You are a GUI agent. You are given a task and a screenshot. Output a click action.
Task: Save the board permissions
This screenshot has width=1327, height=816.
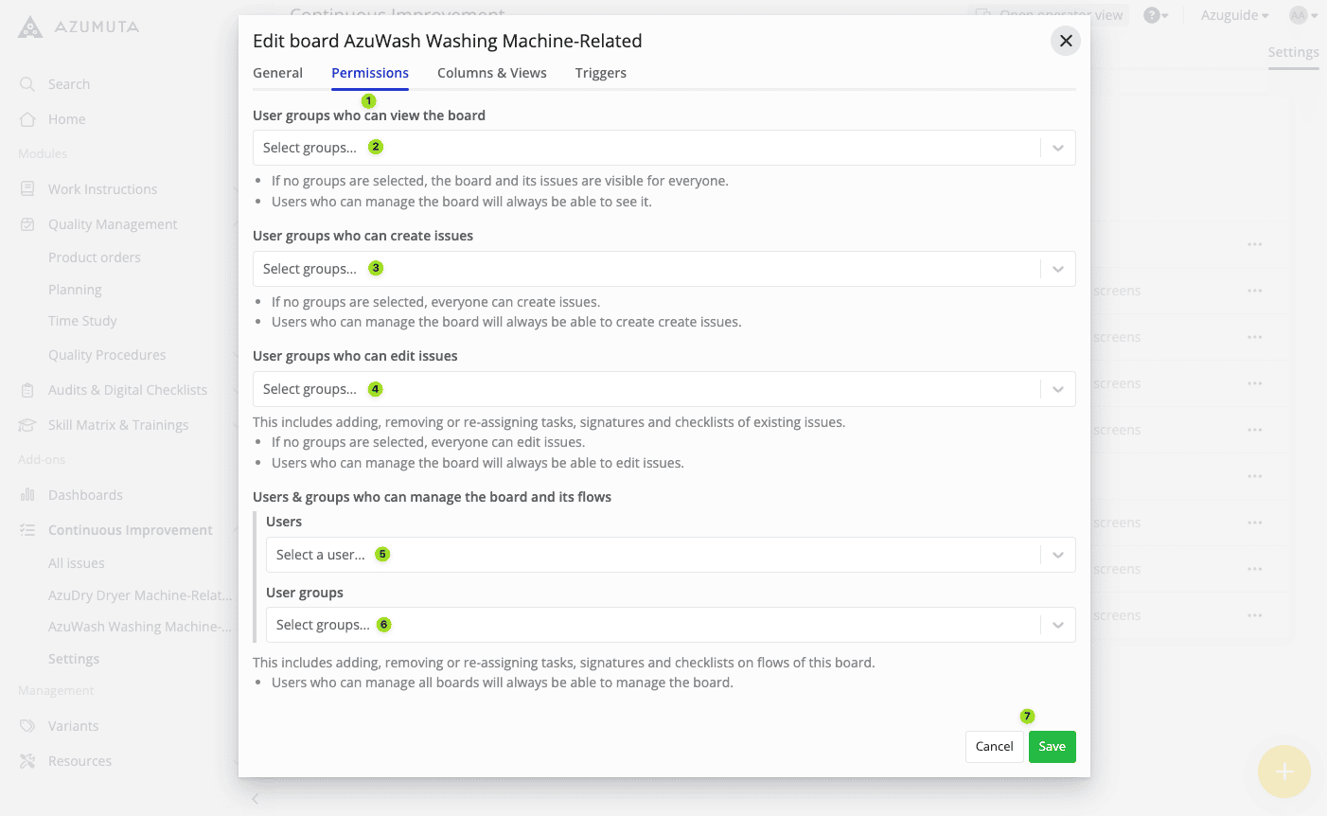click(1052, 746)
